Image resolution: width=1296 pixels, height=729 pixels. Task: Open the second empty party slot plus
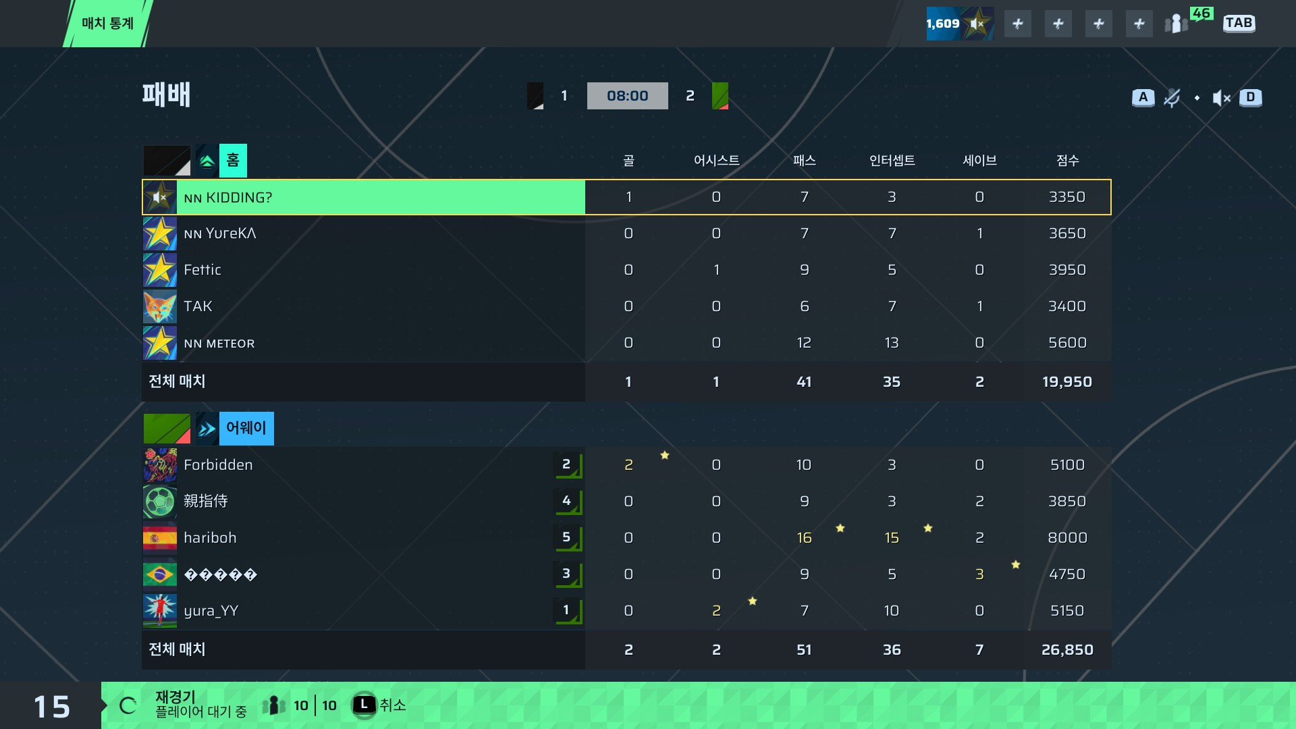[1058, 24]
